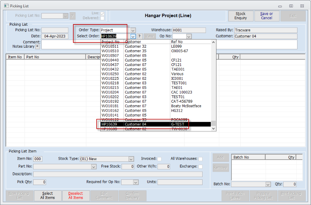Select project HP10639 from the list

click(155, 124)
